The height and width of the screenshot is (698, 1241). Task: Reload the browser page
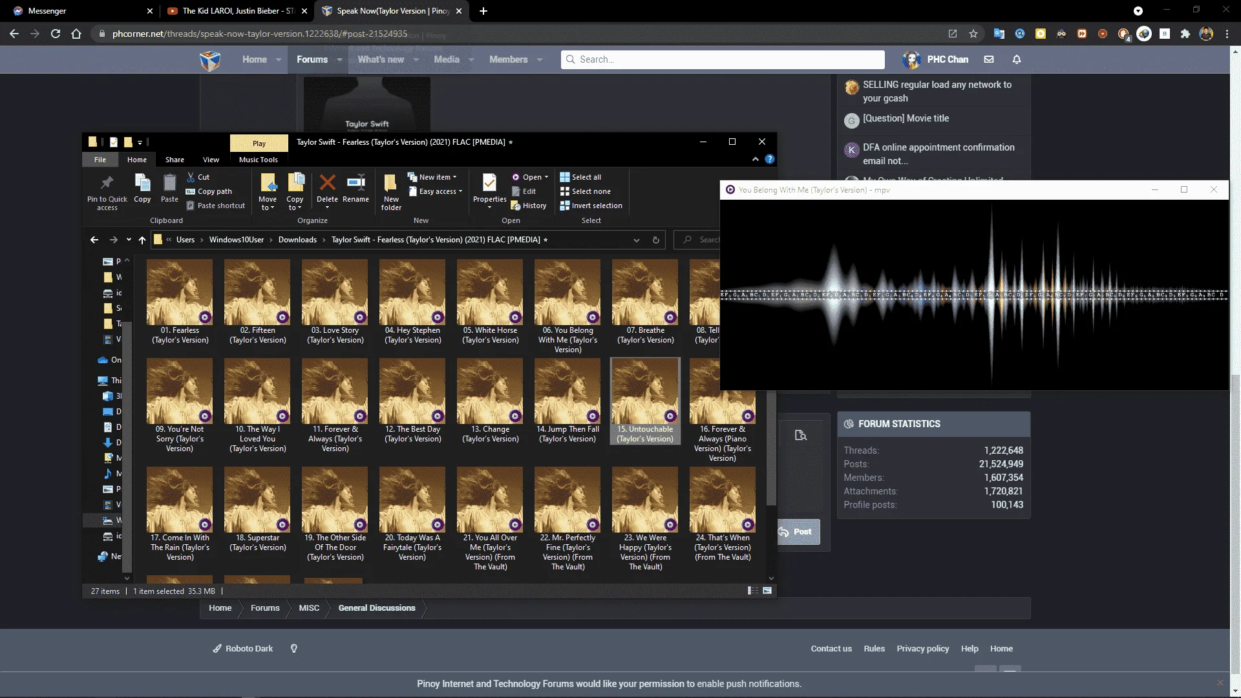tap(56, 34)
